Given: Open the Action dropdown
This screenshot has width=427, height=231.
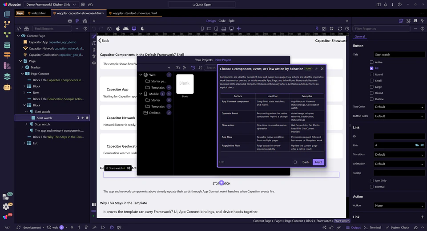Looking at the screenshot, I should (399, 206).
